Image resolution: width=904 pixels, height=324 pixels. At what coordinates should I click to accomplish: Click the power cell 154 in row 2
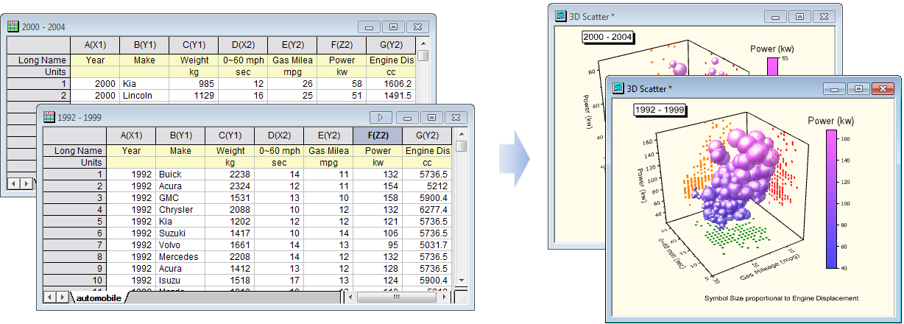[378, 186]
